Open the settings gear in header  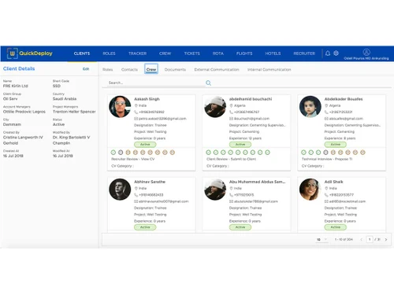[x=336, y=53]
